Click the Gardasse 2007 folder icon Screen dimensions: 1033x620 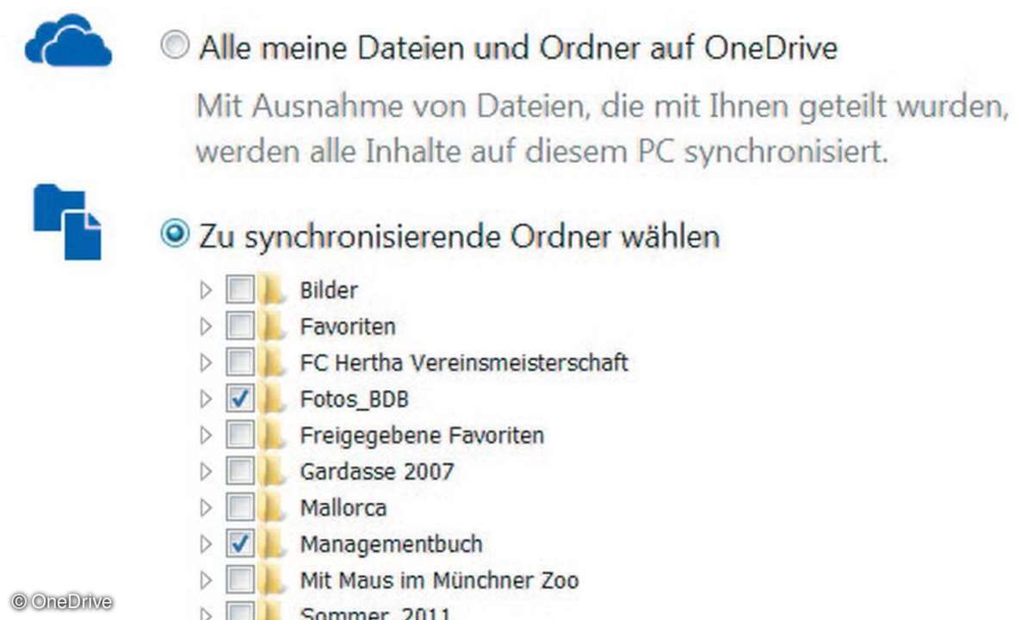pyautogui.click(x=273, y=471)
